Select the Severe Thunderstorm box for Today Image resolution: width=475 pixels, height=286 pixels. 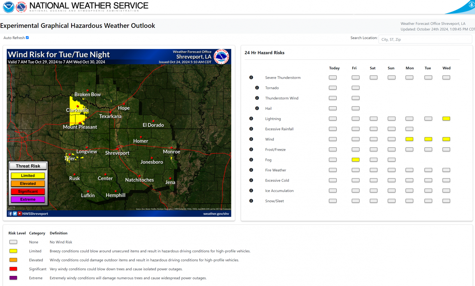[333, 77]
